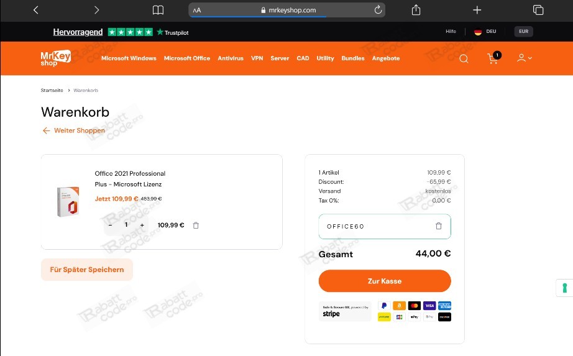Open the Trustpilot Hervorragend rating link
The image size is (573, 356).
(x=78, y=32)
